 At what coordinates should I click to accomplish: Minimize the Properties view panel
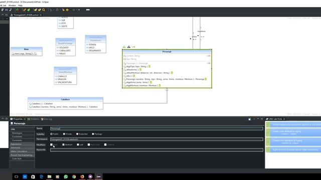coord(258,119)
